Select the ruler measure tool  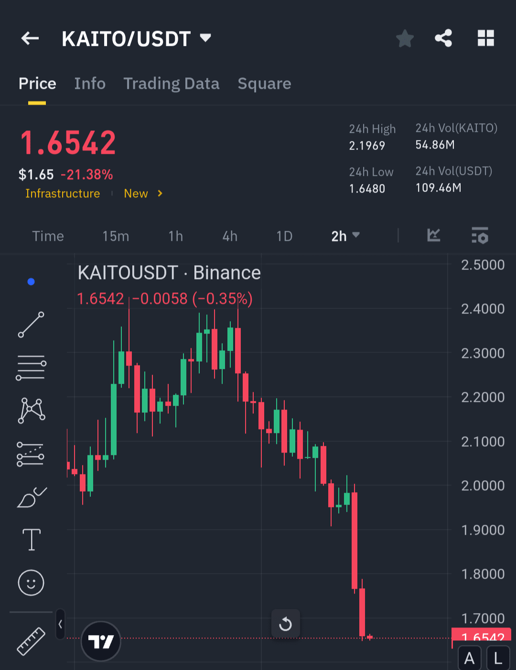[31, 641]
